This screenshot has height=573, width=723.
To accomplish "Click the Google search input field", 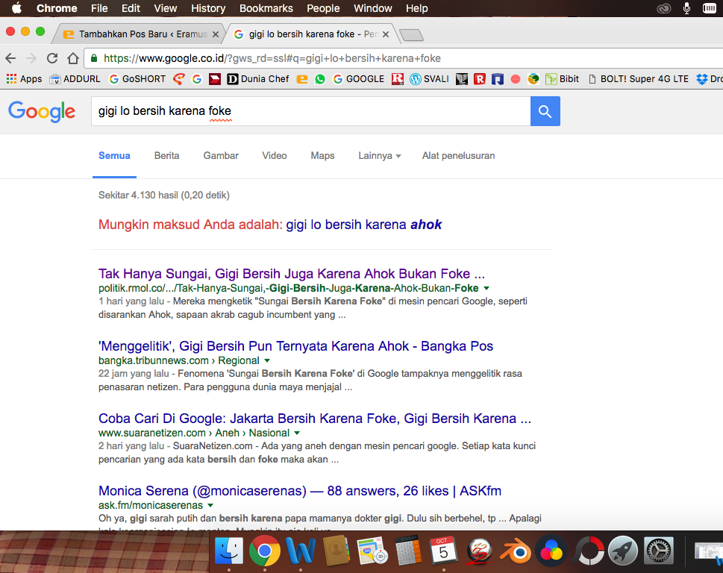I will tap(311, 111).
